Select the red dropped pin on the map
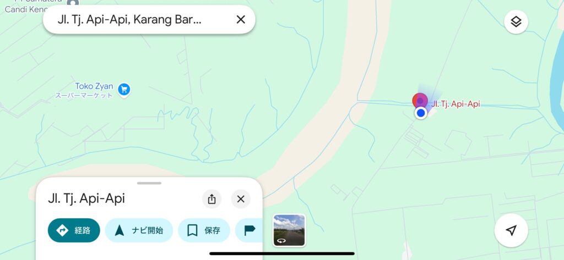The width and height of the screenshot is (564, 260). [x=420, y=100]
